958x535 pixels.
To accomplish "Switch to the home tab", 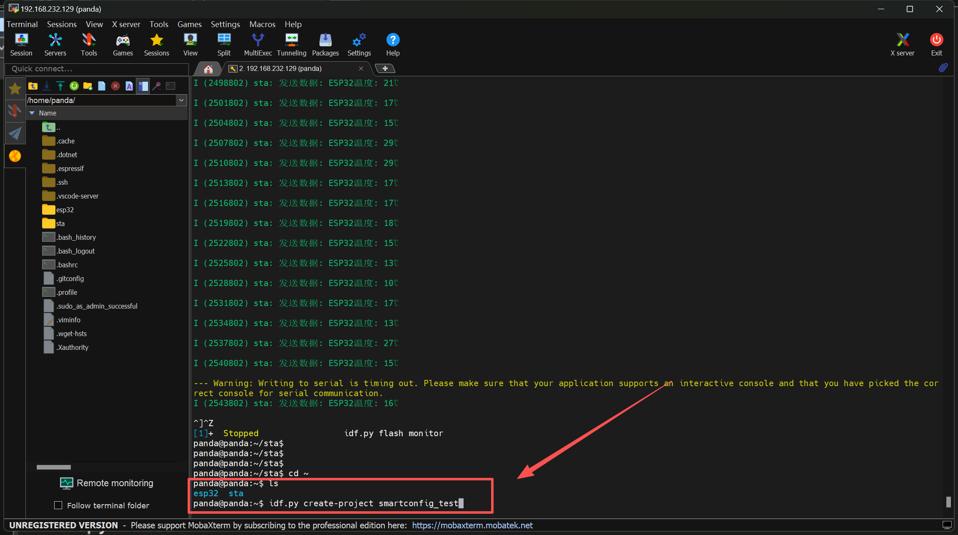I will (x=208, y=69).
